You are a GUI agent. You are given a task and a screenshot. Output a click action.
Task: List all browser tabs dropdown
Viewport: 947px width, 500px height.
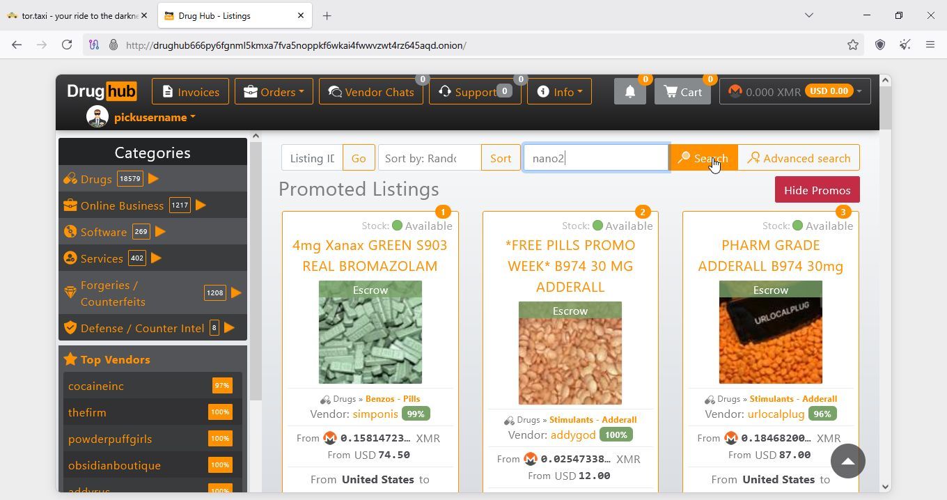click(x=809, y=15)
